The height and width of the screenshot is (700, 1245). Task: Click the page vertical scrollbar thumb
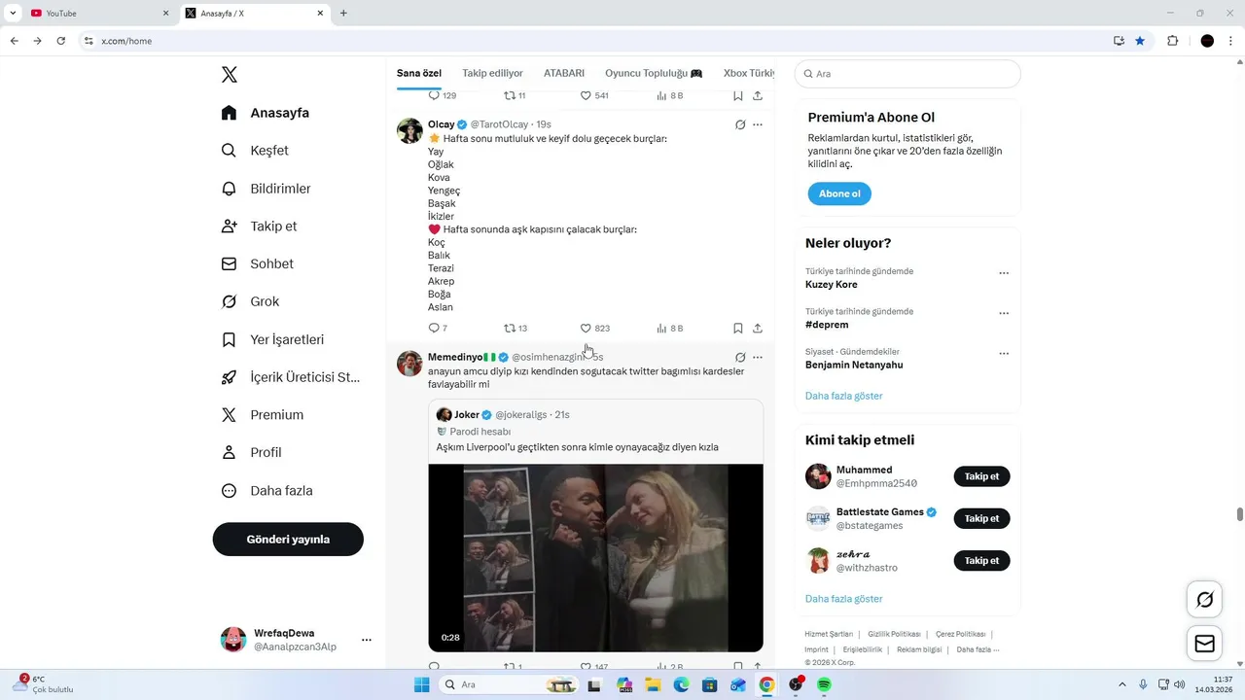(1239, 514)
